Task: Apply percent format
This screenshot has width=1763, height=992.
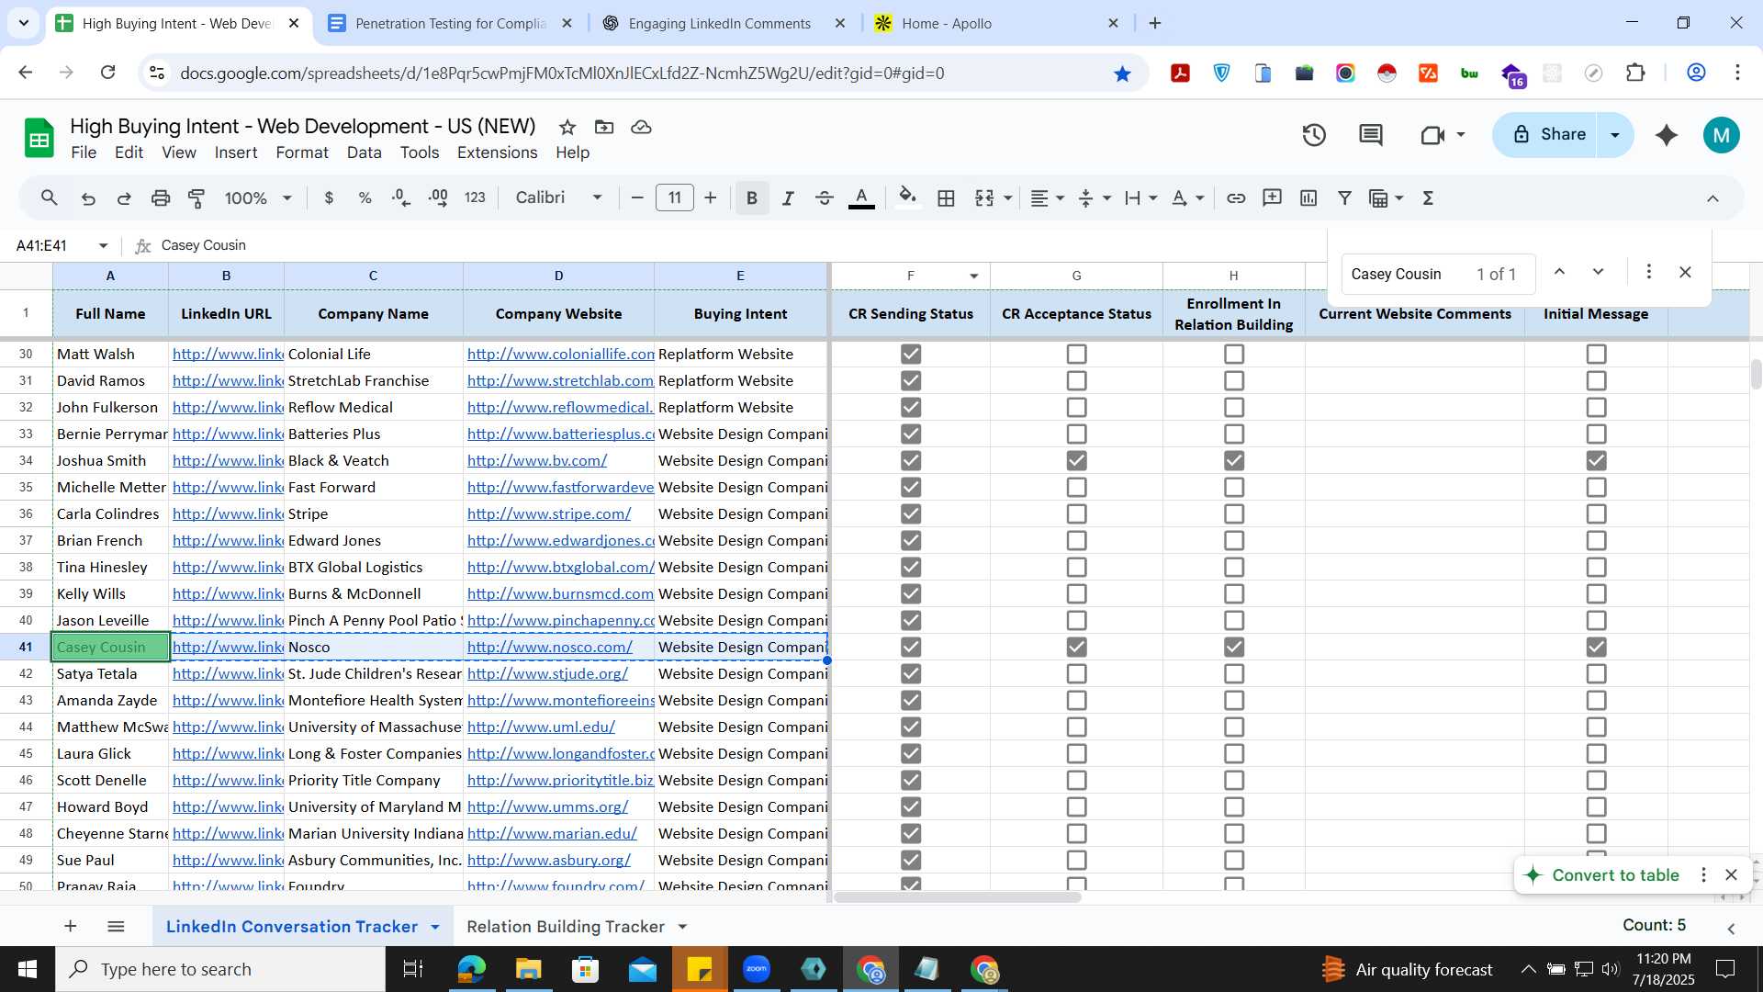Action: click(365, 197)
